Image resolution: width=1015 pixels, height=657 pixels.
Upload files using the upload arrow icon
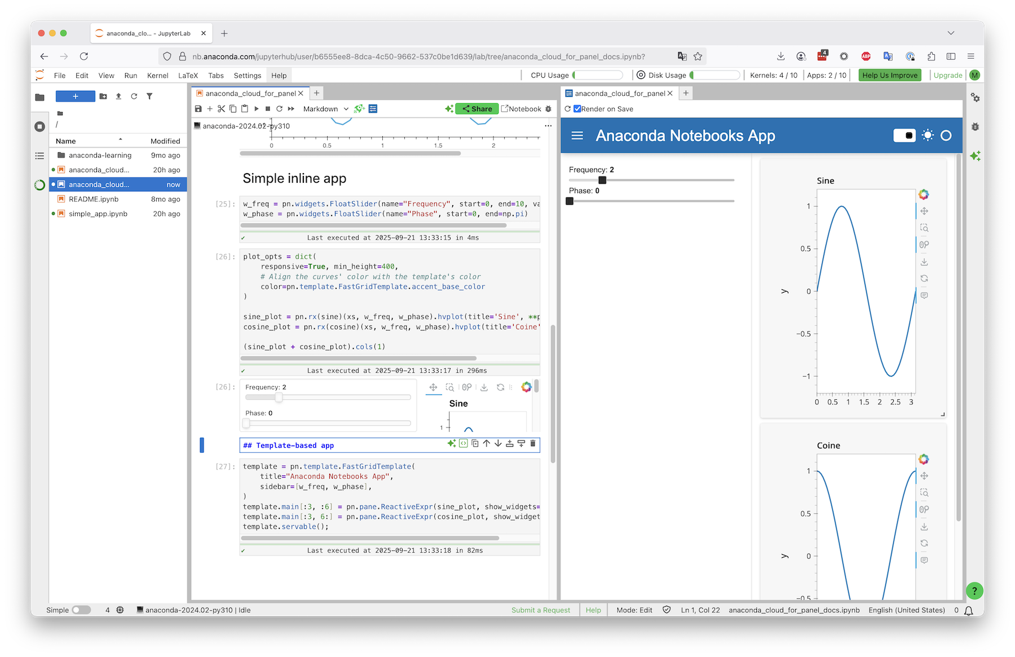coord(118,96)
